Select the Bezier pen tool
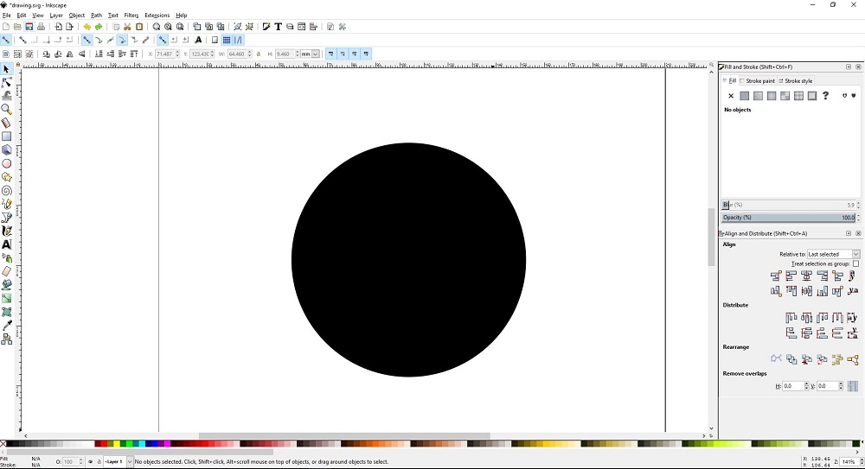 pyautogui.click(x=7, y=218)
